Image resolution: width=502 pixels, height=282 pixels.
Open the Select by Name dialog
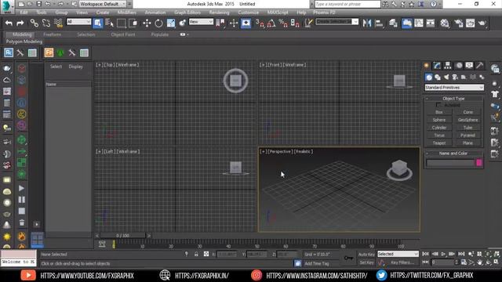click(110, 23)
